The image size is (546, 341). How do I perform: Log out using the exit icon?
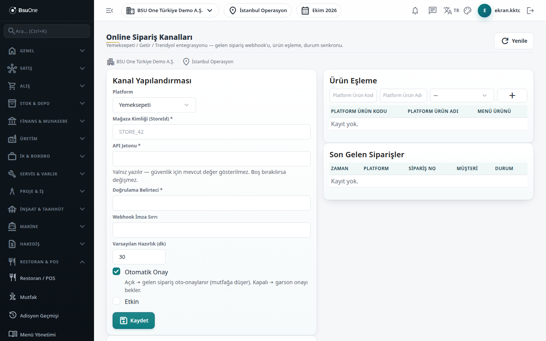(x=530, y=11)
